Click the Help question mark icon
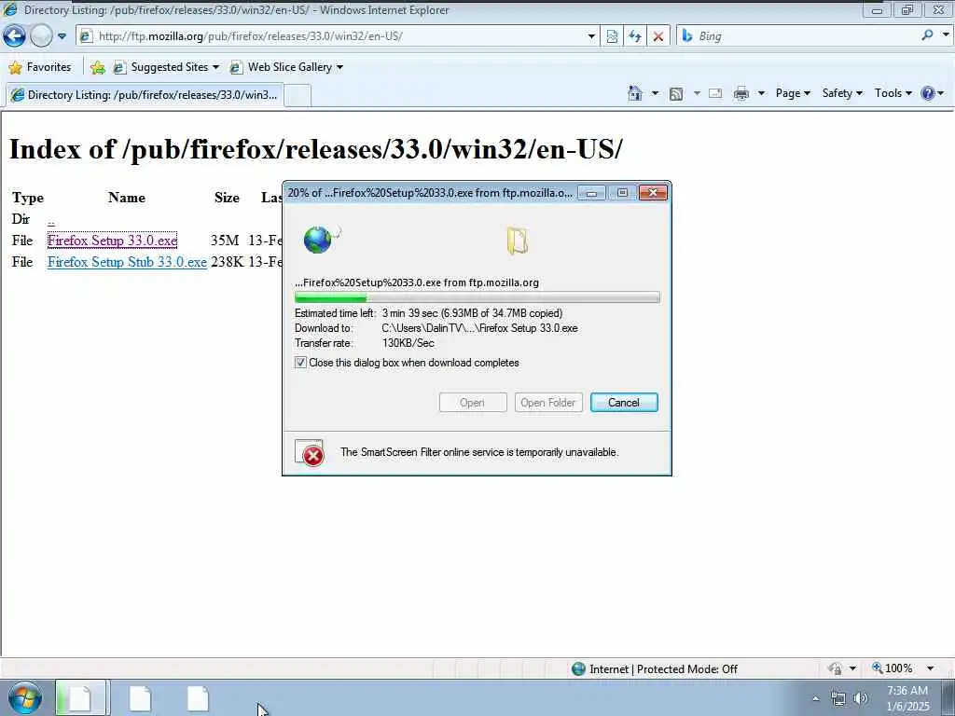 coord(928,93)
